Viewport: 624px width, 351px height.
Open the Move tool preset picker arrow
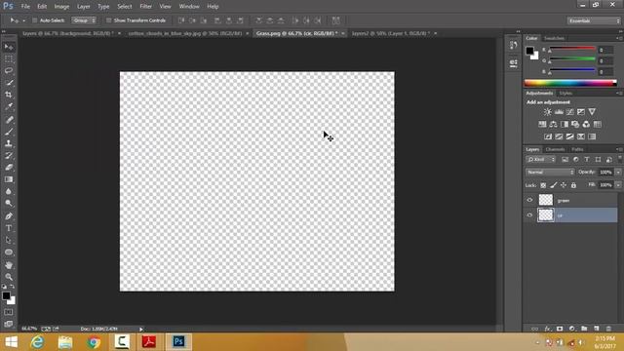pyautogui.click(x=23, y=20)
